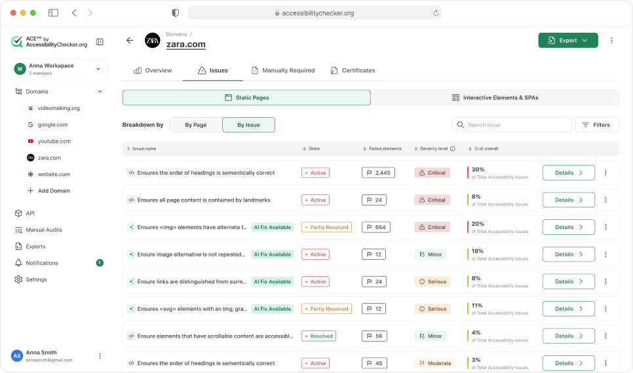Select google.com domain

tap(48, 124)
